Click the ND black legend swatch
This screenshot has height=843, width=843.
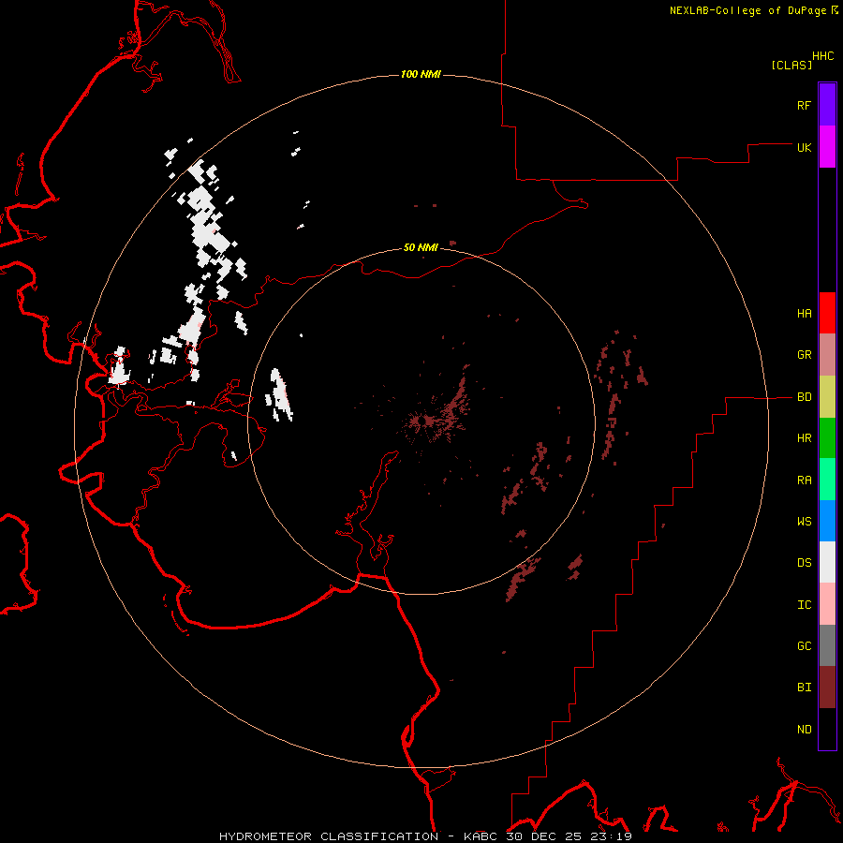(827, 729)
